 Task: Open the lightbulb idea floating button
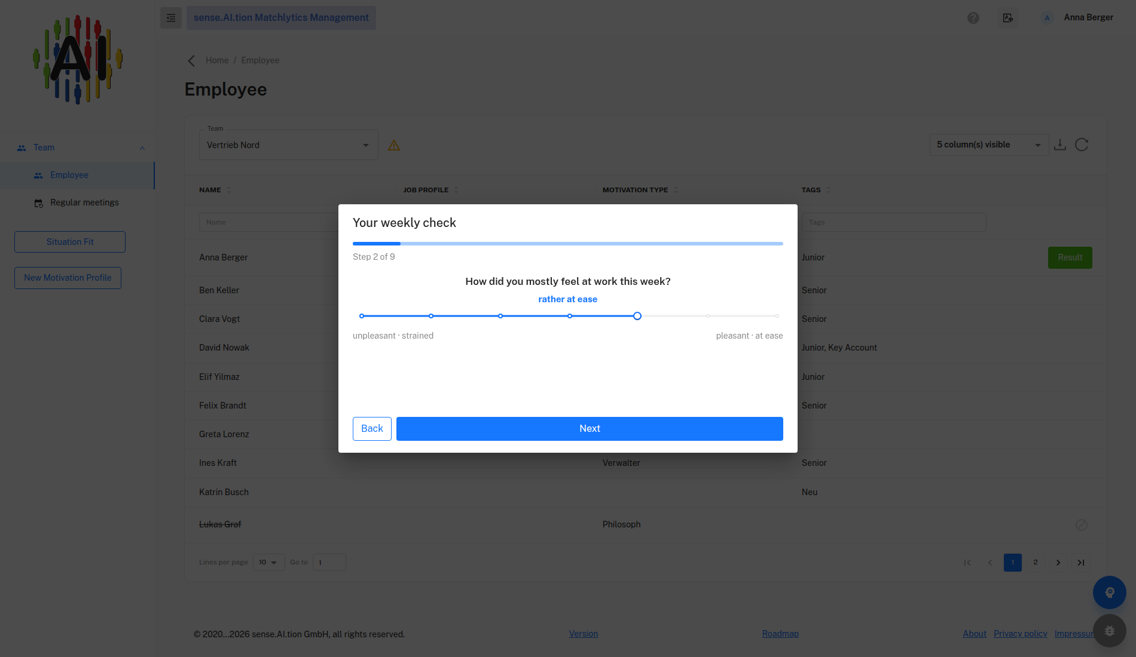[x=1110, y=592]
